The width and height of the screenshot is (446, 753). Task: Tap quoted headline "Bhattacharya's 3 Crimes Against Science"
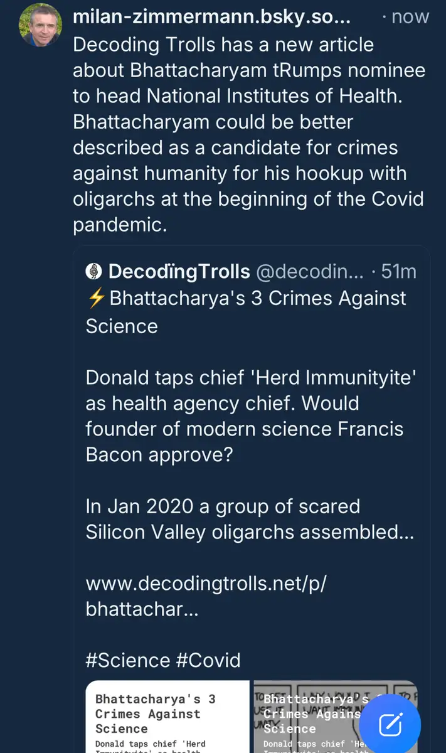click(246, 312)
